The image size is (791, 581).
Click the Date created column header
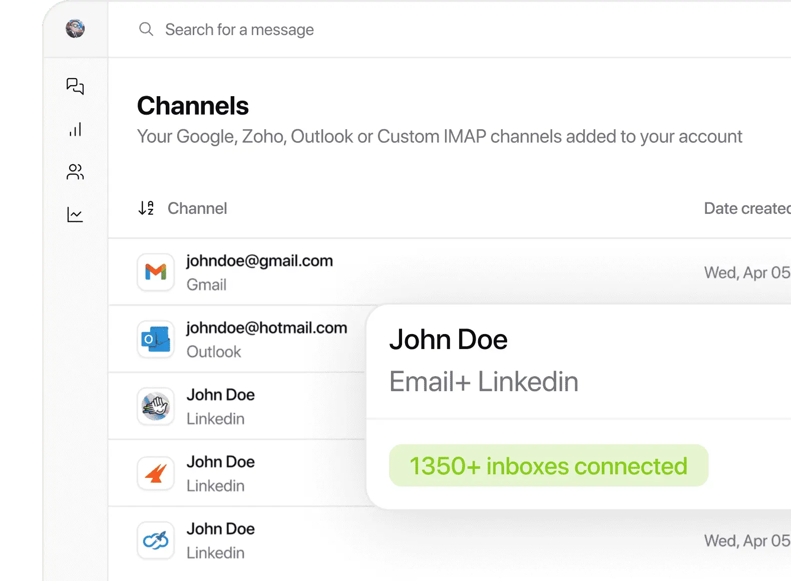coord(746,208)
